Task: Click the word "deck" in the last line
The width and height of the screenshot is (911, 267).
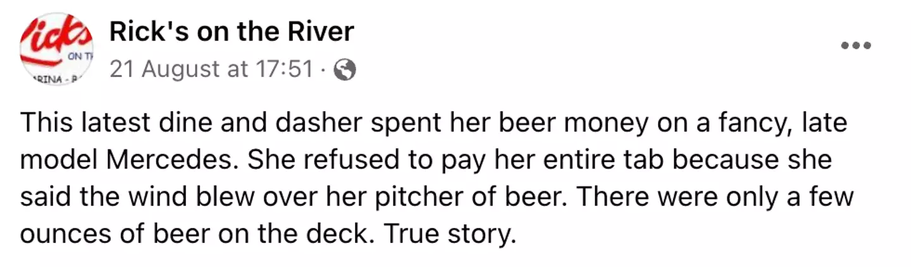Action: [x=342, y=234]
